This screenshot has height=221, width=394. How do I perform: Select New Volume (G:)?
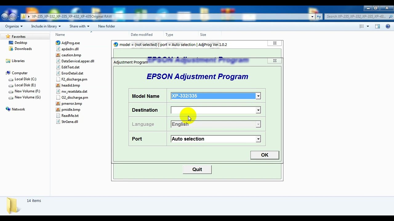click(x=27, y=97)
